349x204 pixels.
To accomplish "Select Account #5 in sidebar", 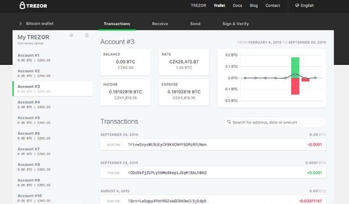I will [53, 120].
